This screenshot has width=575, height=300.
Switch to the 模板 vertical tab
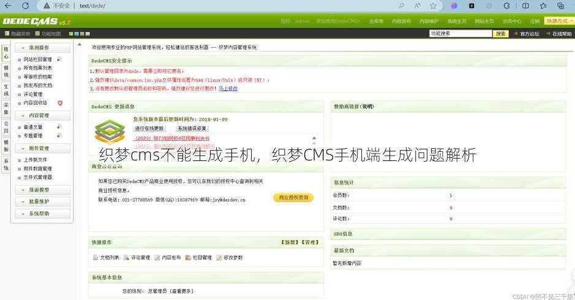6,146
